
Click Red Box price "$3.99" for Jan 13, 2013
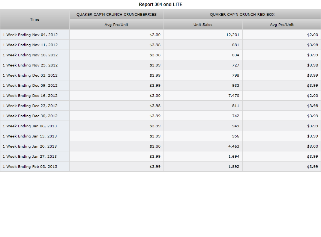coord(312,136)
